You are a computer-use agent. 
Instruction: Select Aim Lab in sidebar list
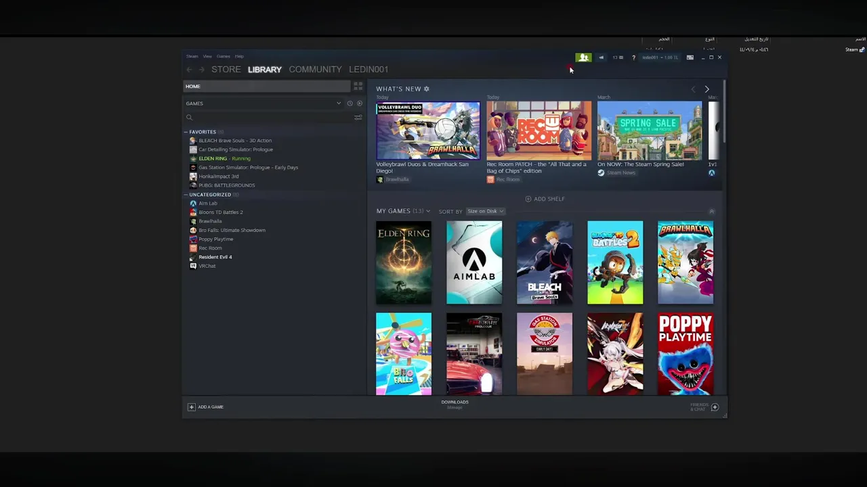click(207, 204)
